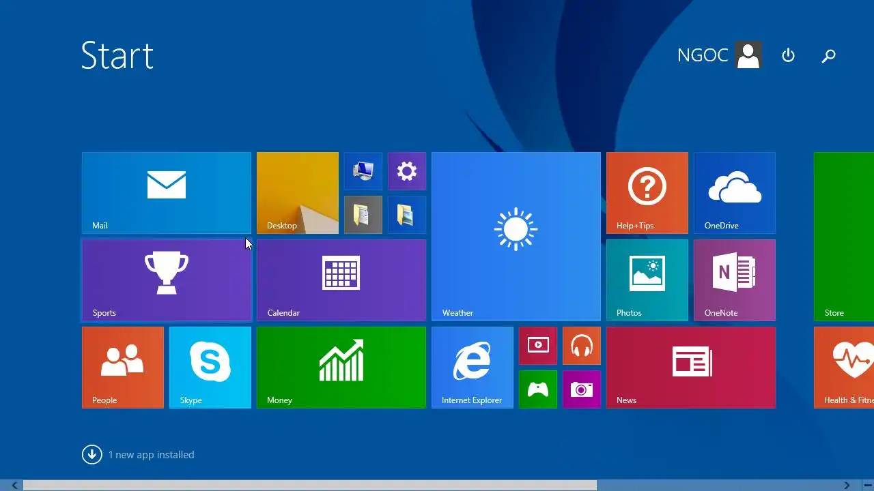Click the NGOC account picture

748,55
